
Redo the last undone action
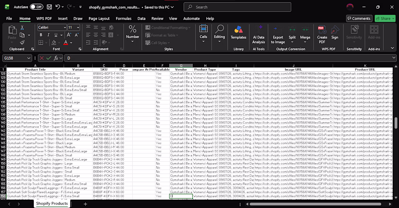click(x=69, y=7)
